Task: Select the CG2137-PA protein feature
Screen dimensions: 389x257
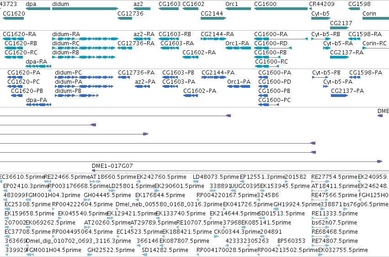Action: click(x=339, y=96)
